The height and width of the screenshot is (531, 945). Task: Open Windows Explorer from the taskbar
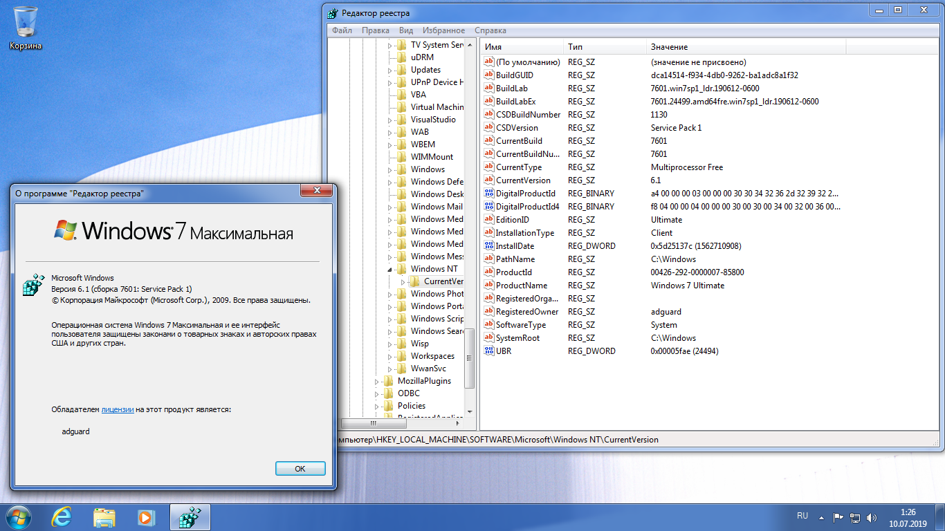(104, 516)
